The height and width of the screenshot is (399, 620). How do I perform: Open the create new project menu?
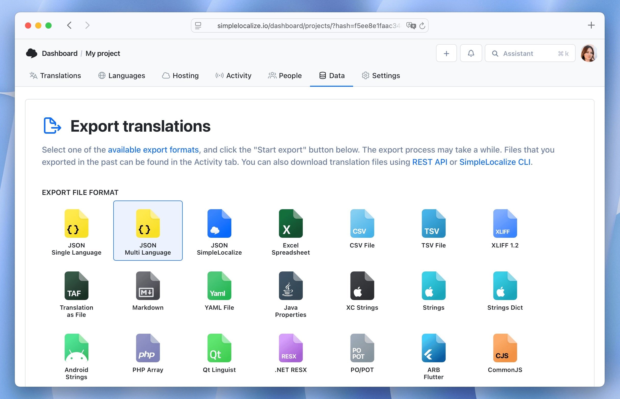pyautogui.click(x=446, y=53)
